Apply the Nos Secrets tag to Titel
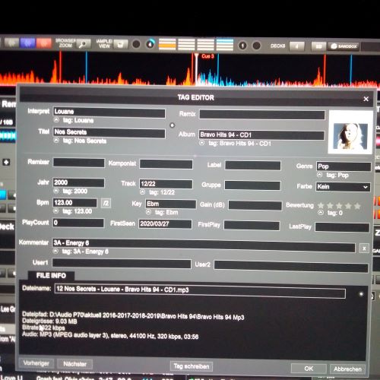Screen dimensions: 380x380 (56, 141)
